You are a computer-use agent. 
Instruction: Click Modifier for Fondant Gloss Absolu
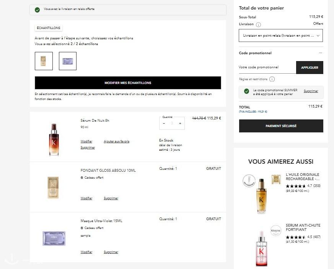point(86,198)
